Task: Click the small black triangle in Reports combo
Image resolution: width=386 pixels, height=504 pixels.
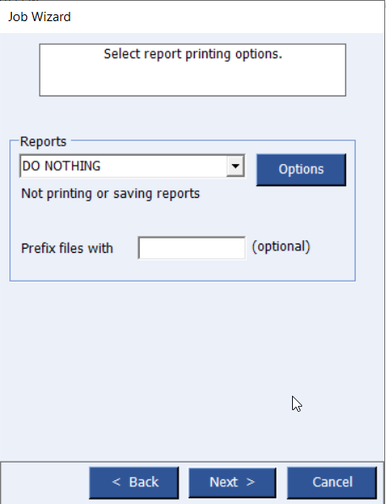Action: pyautogui.click(x=235, y=167)
